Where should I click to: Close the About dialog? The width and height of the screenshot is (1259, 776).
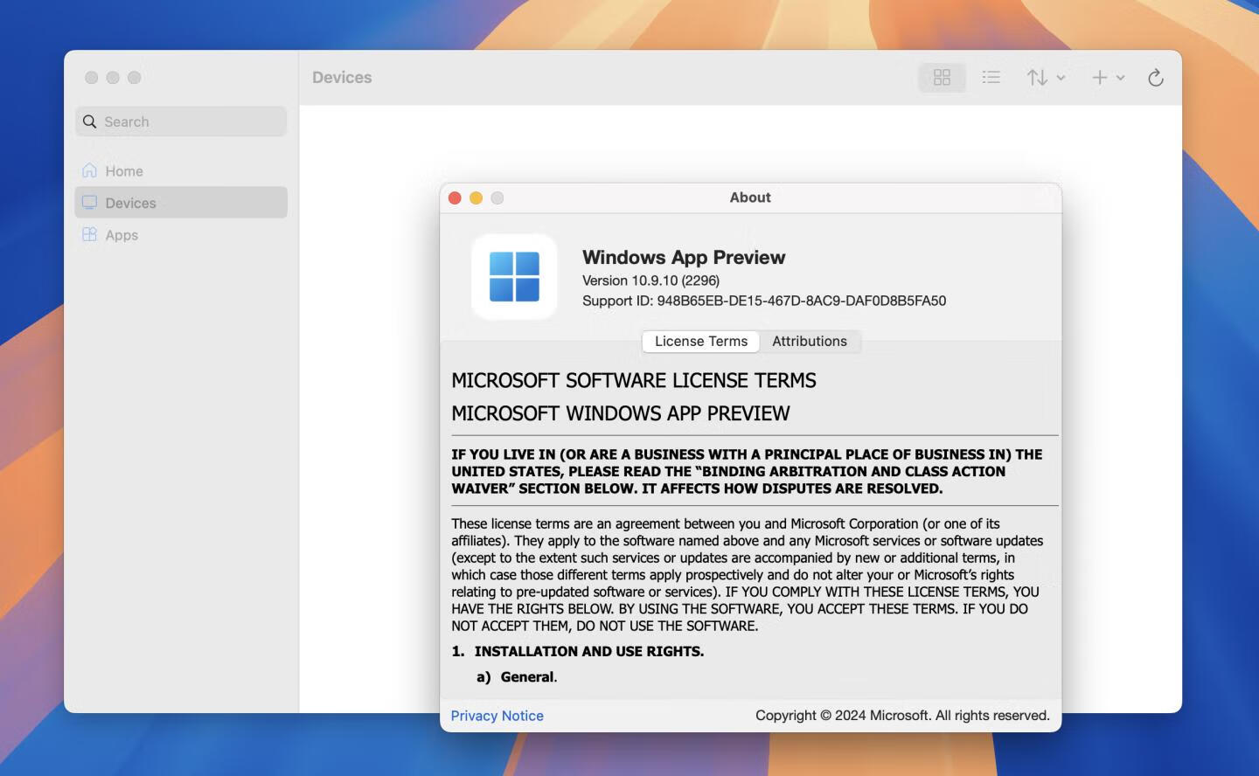click(x=455, y=198)
